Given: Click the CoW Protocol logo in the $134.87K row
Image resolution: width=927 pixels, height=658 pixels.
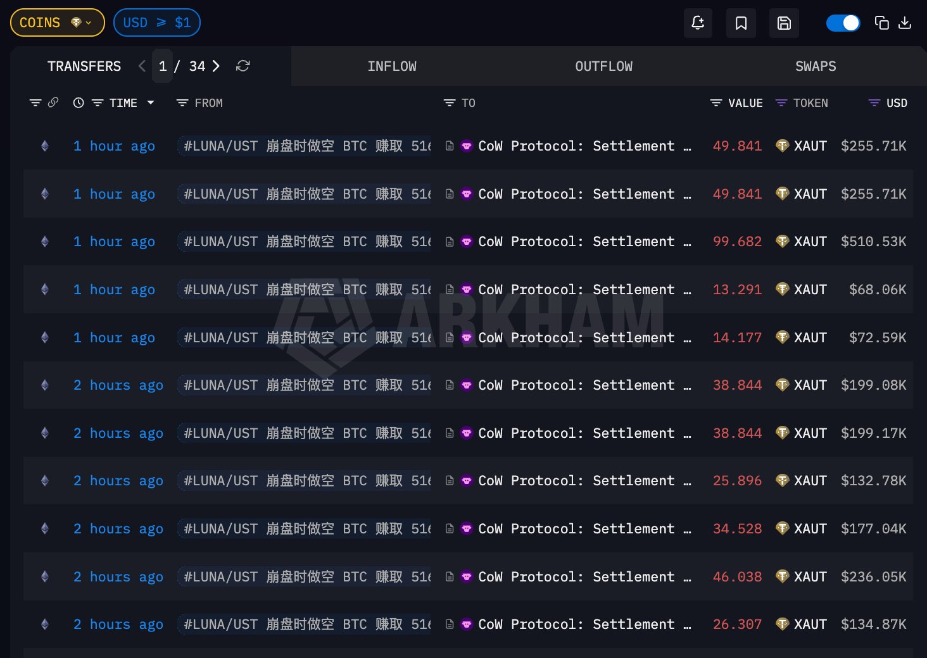Looking at the screenshot, I should (467, 624).
